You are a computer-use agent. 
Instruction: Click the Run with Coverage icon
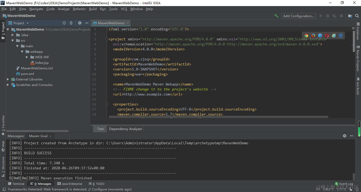coord(335,16)
